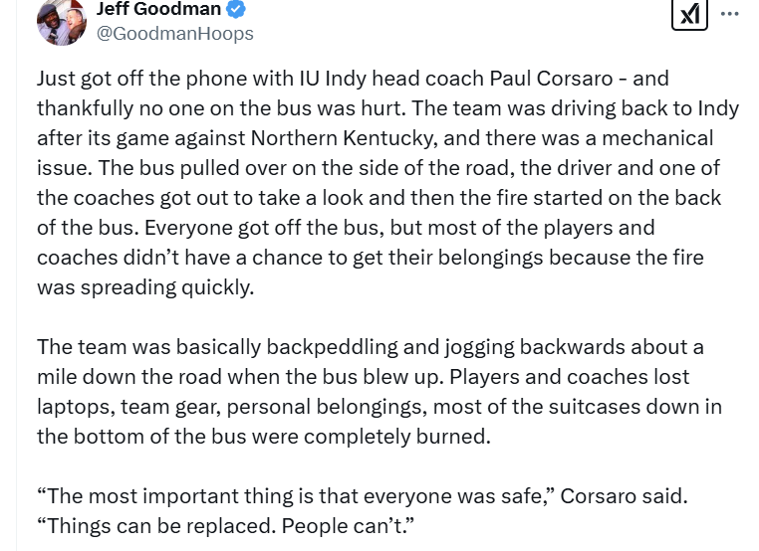Click the Jeff Goodman display name

click(x=158, y=9)
